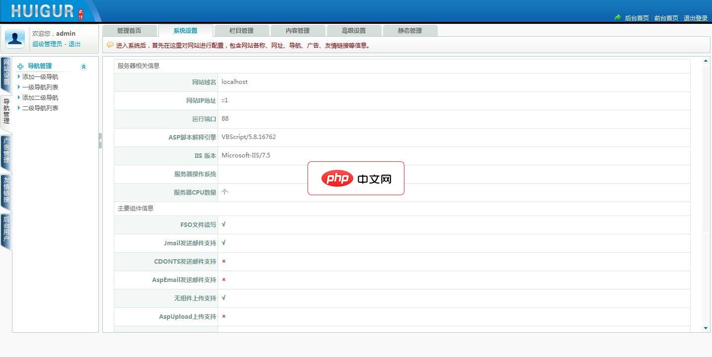The height and width of the screenshot is (357, 712).
Task: Open 一级导航列表 menu item
Action: point(40,87)
